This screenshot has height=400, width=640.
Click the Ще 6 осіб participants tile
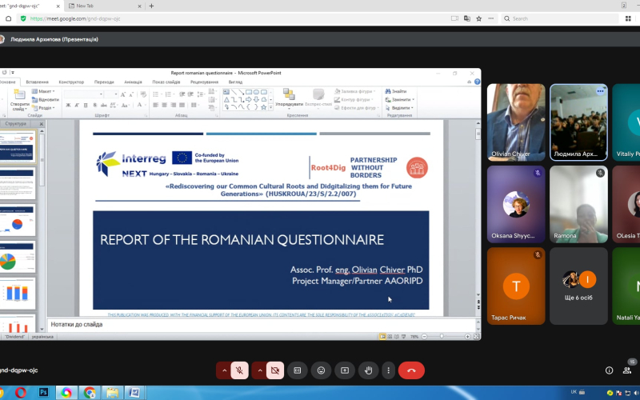coord(578,286)
